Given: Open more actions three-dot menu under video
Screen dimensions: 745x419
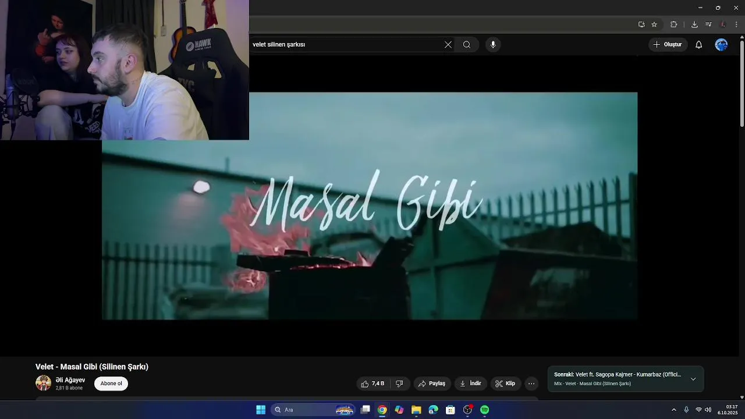Looking at the screenshot, I should pos(531,384).
